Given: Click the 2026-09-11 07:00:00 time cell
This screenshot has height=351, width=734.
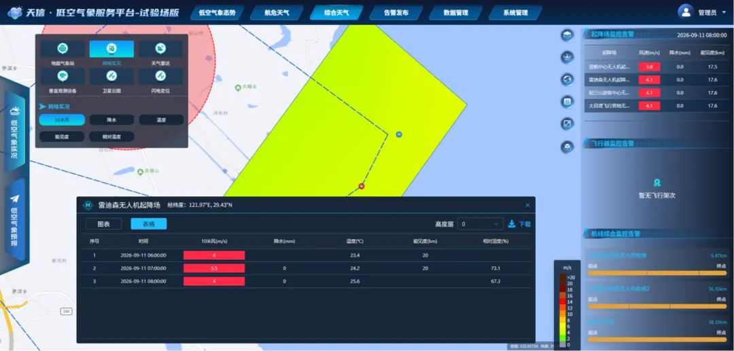Looking at the screenshot, I should click(x=143, y=268).
